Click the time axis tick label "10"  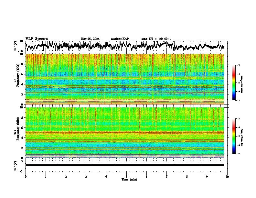(227, 177)
